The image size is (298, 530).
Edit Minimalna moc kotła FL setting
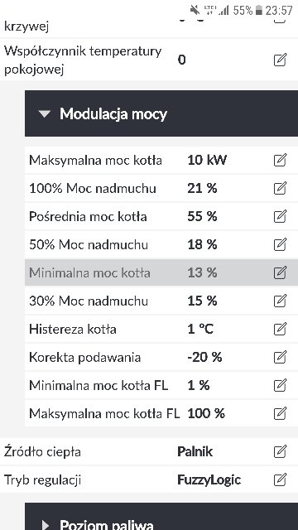click(280, 385)
